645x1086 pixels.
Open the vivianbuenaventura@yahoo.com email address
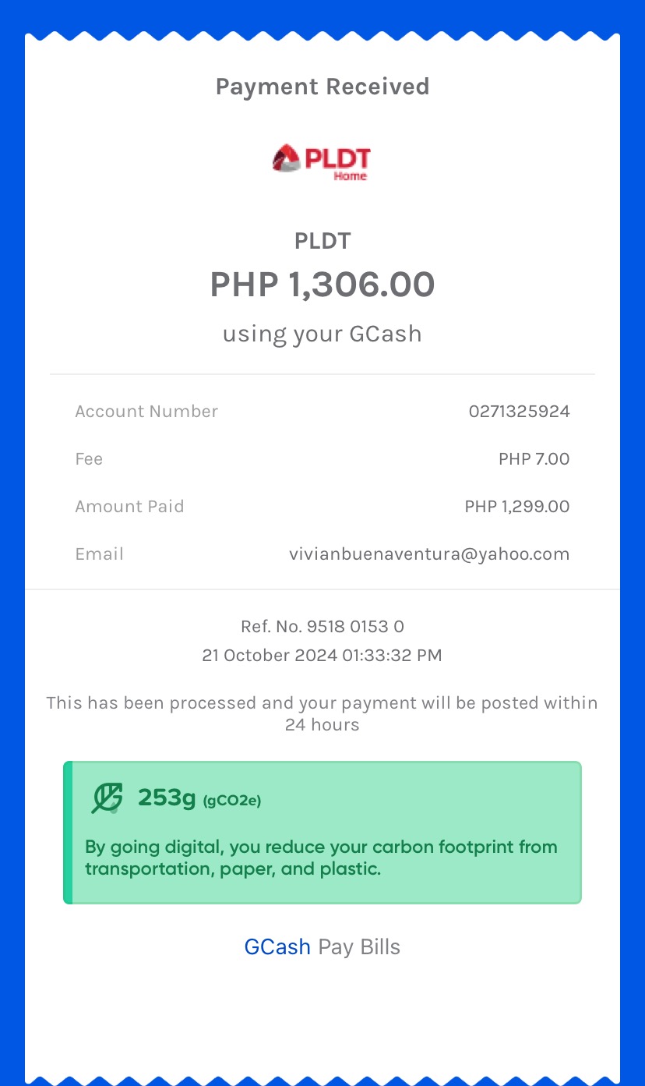coord(429,554)
